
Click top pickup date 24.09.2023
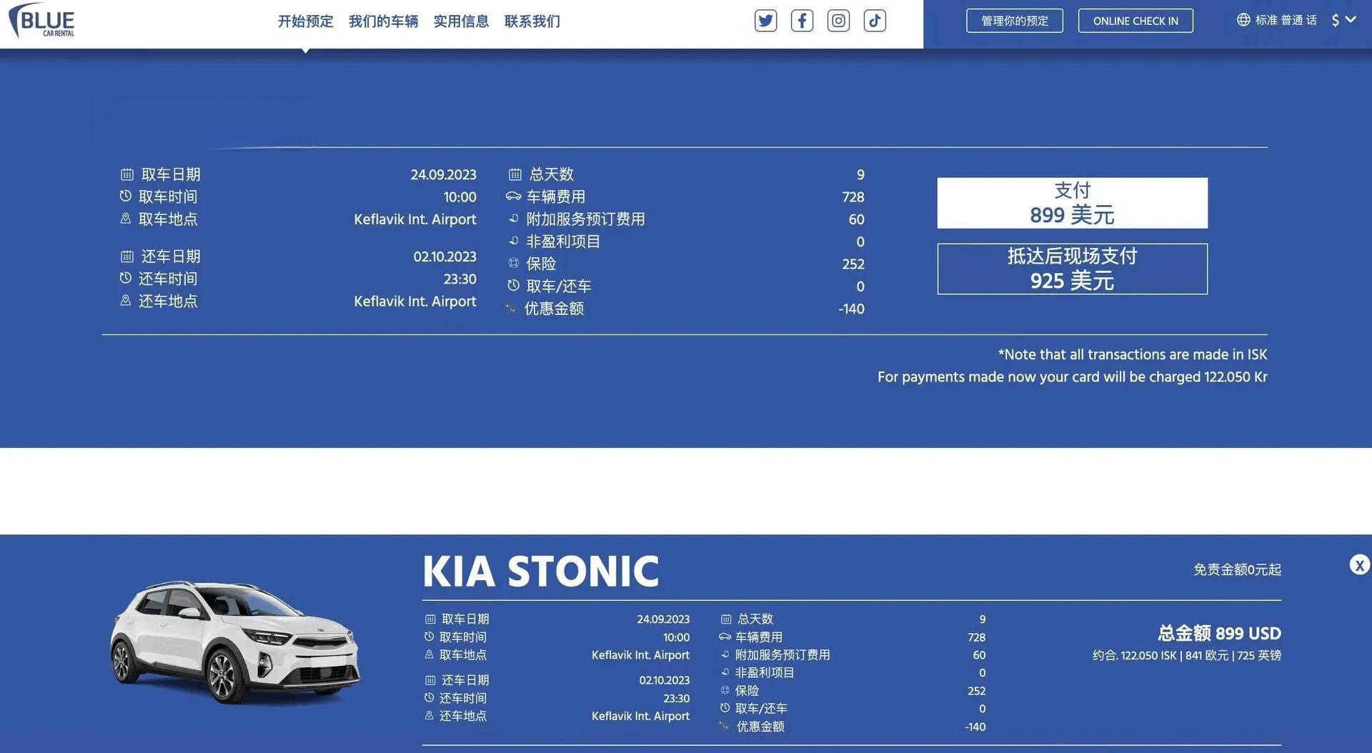443,175
